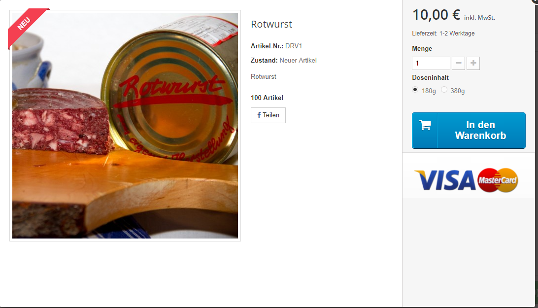Select the 180g Doseninhalt option

[x=415, y=90]
